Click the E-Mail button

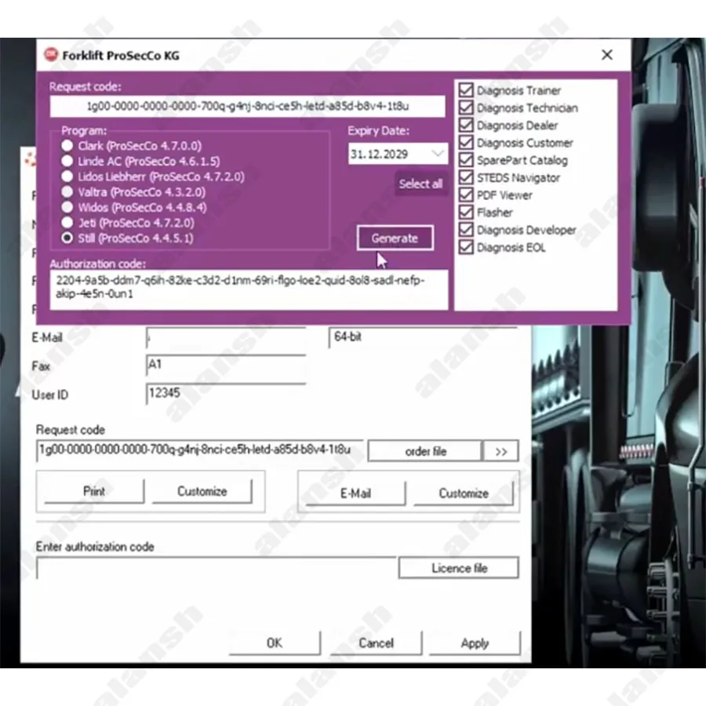click(355, 493)
